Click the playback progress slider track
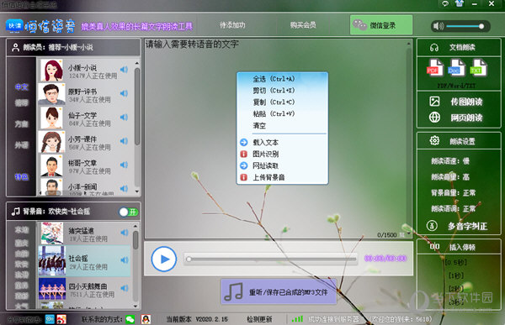The image size is (505, 325). (x=272, y=259)
